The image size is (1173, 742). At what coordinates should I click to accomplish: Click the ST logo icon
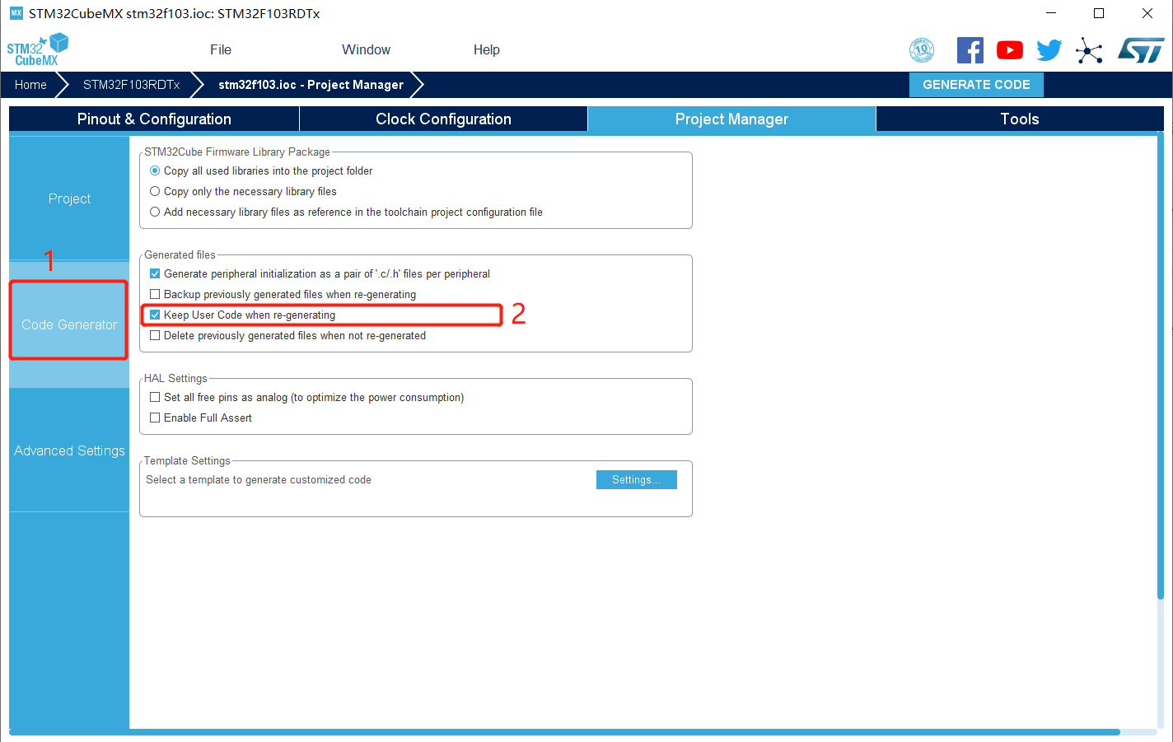[x=1141, y=50]
